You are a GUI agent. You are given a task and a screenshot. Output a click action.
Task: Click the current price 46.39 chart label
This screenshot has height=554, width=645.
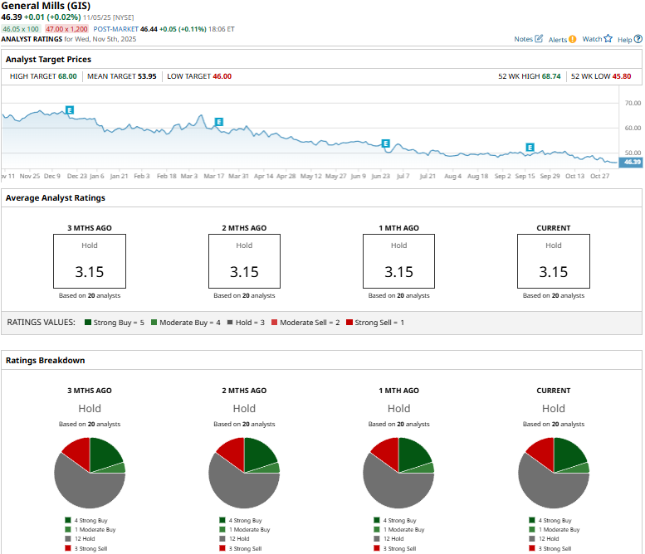point(631,163)
